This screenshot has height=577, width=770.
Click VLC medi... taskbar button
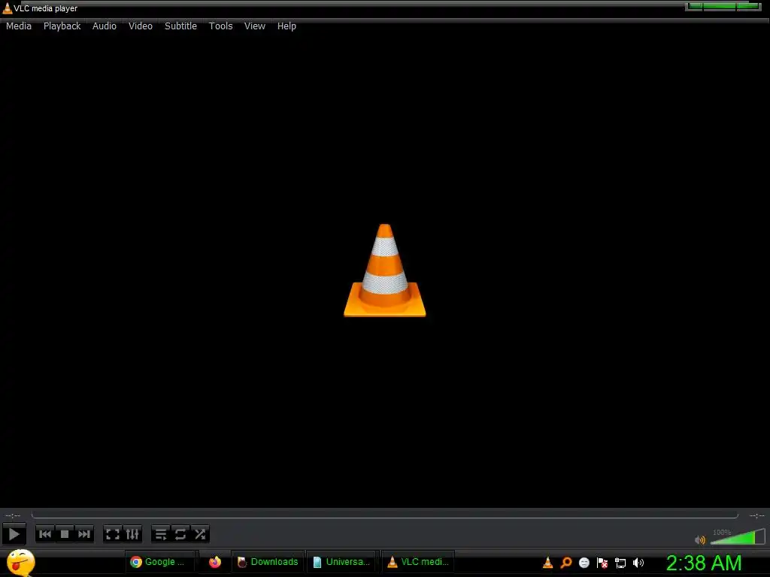coord(418,562)
